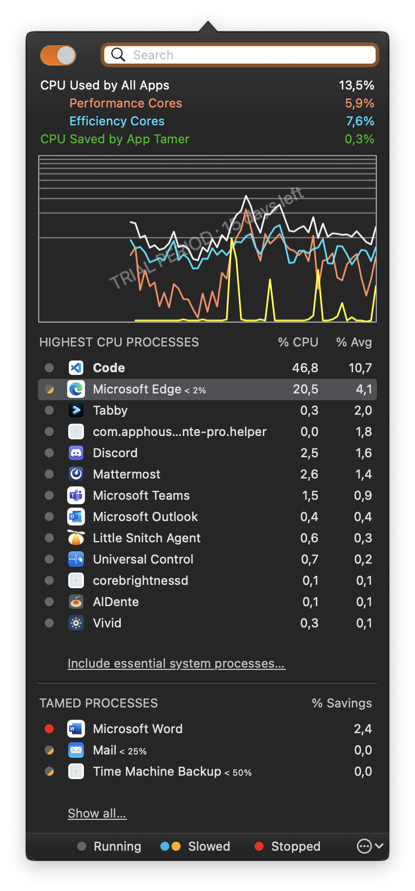This screenshot has width=415, height=891.
Task: Click the Little Snitch Agent icon
Action: click(x=76, y=538)
